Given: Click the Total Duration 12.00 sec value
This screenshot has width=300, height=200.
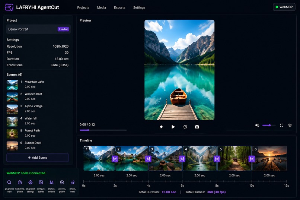Looking at the screenshot, I should pyautogui.click(x=169, y=192).
